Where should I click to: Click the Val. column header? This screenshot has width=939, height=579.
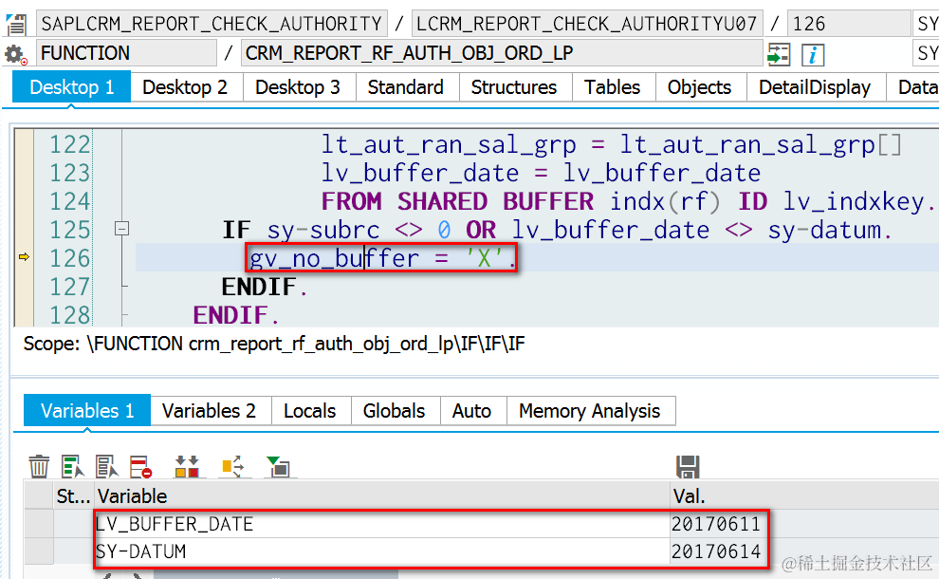[804, 495]
